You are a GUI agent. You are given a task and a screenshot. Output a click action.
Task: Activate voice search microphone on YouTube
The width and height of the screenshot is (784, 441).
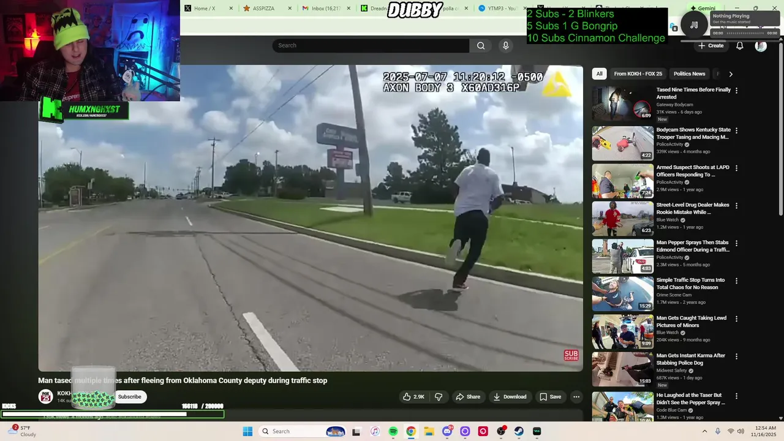tap(505, 45)
